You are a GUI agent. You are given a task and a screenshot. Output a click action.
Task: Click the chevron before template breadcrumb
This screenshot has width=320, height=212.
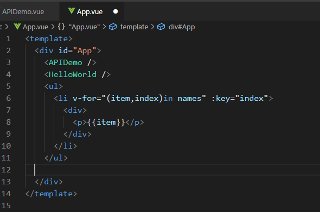[104, 27]
